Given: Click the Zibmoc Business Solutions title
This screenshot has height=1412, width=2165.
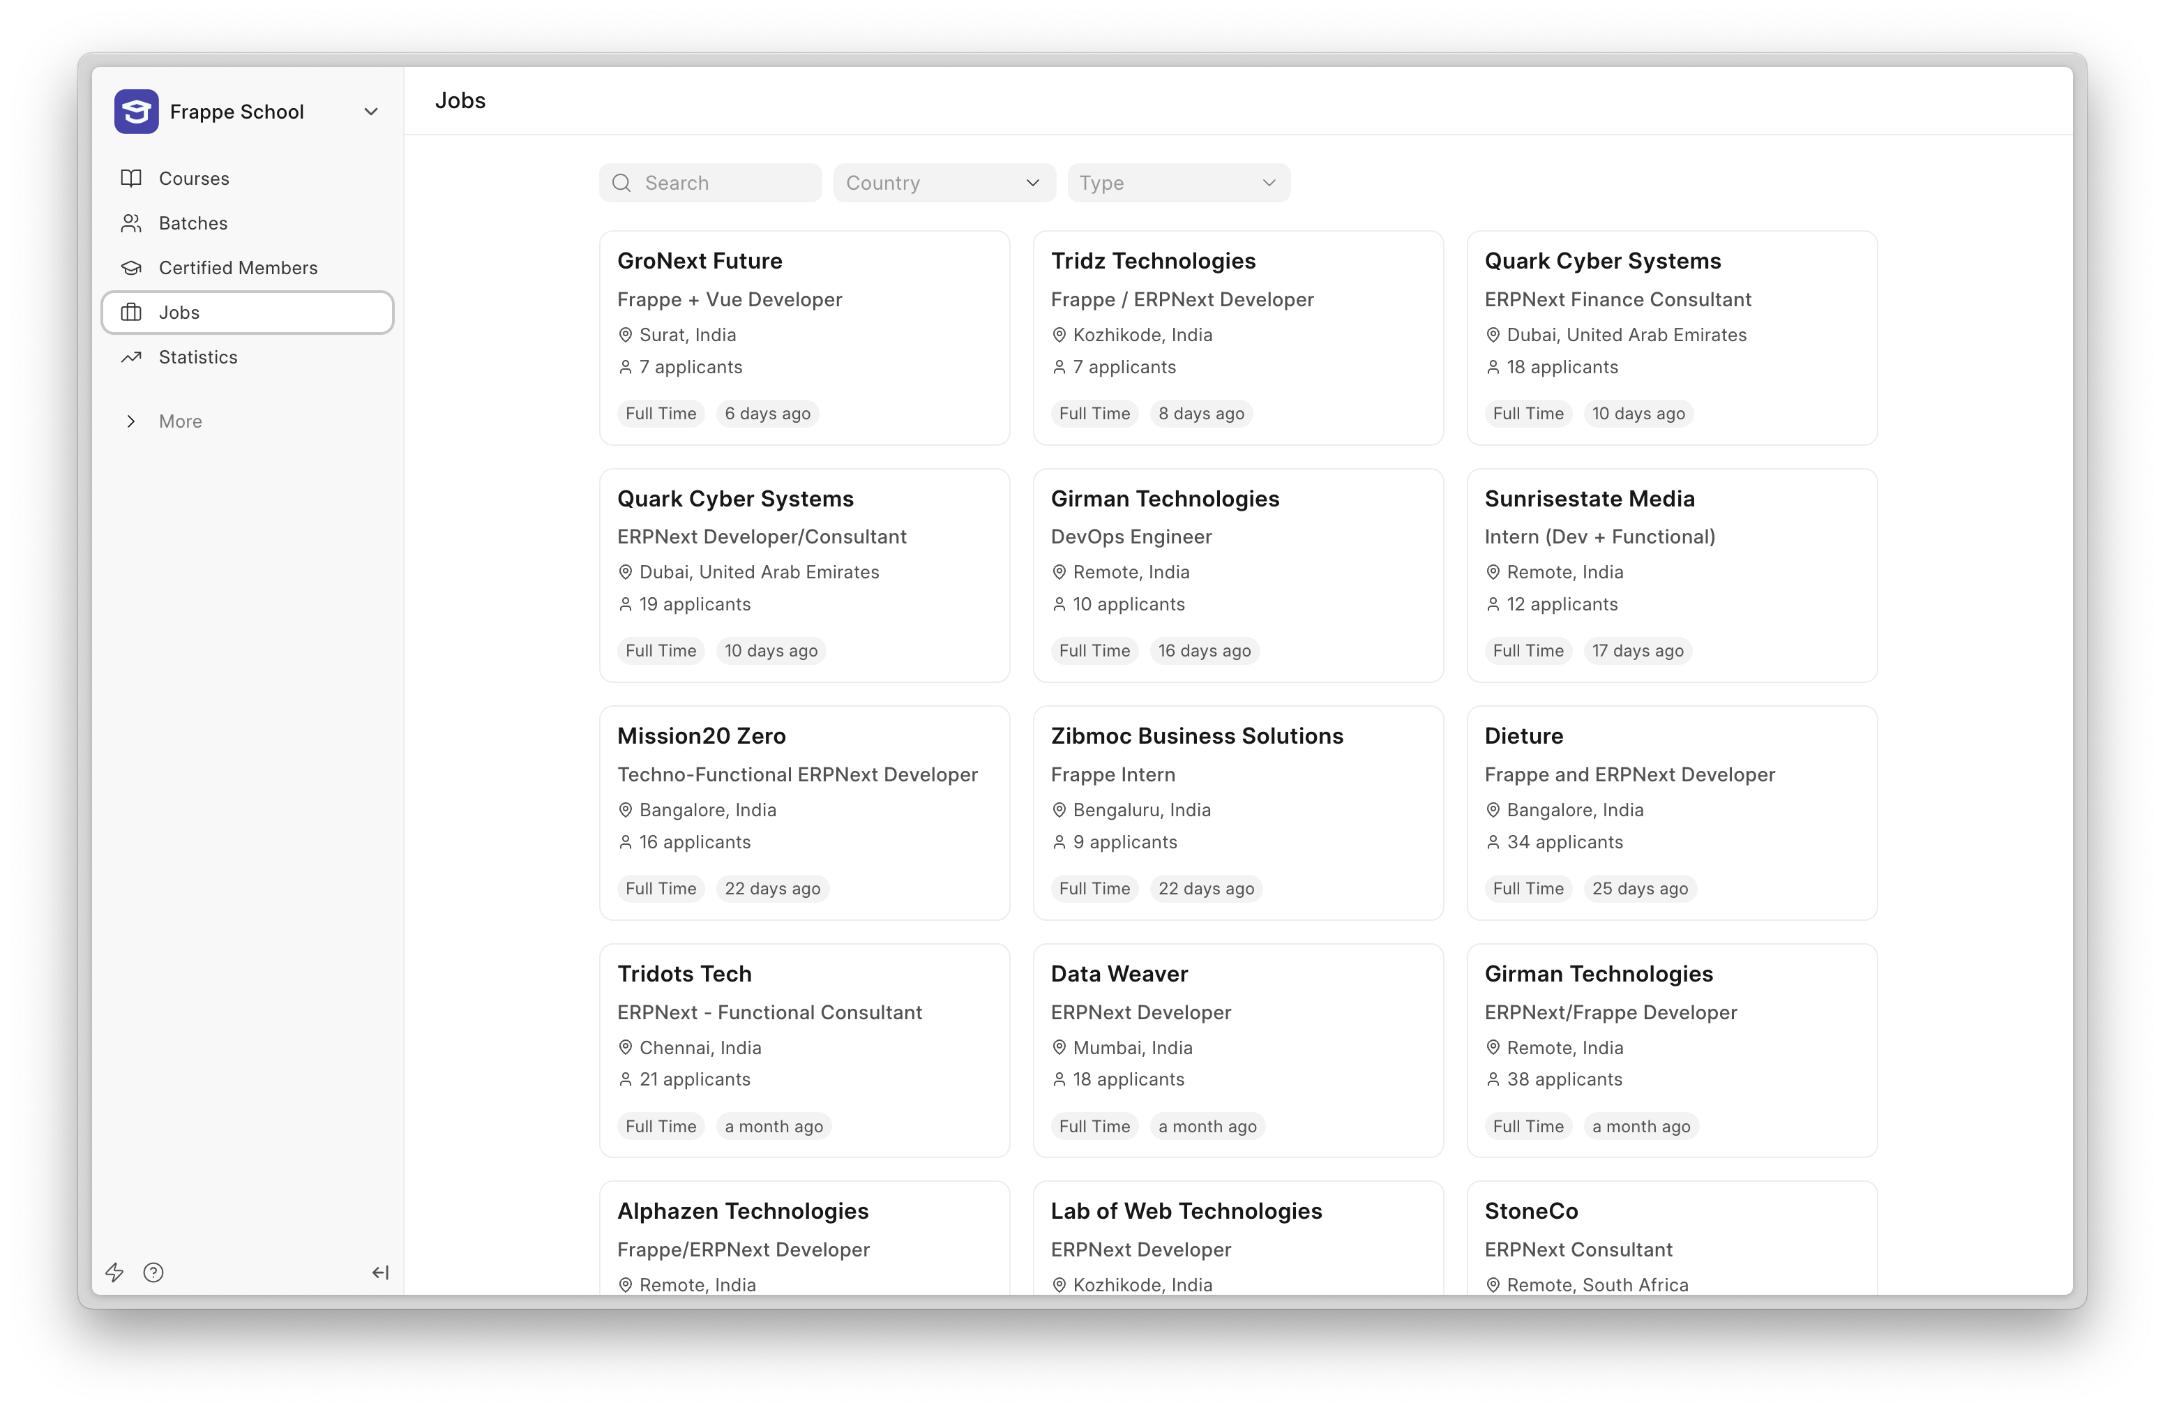Looking at the screenshot, I should tap(1196, 736).
